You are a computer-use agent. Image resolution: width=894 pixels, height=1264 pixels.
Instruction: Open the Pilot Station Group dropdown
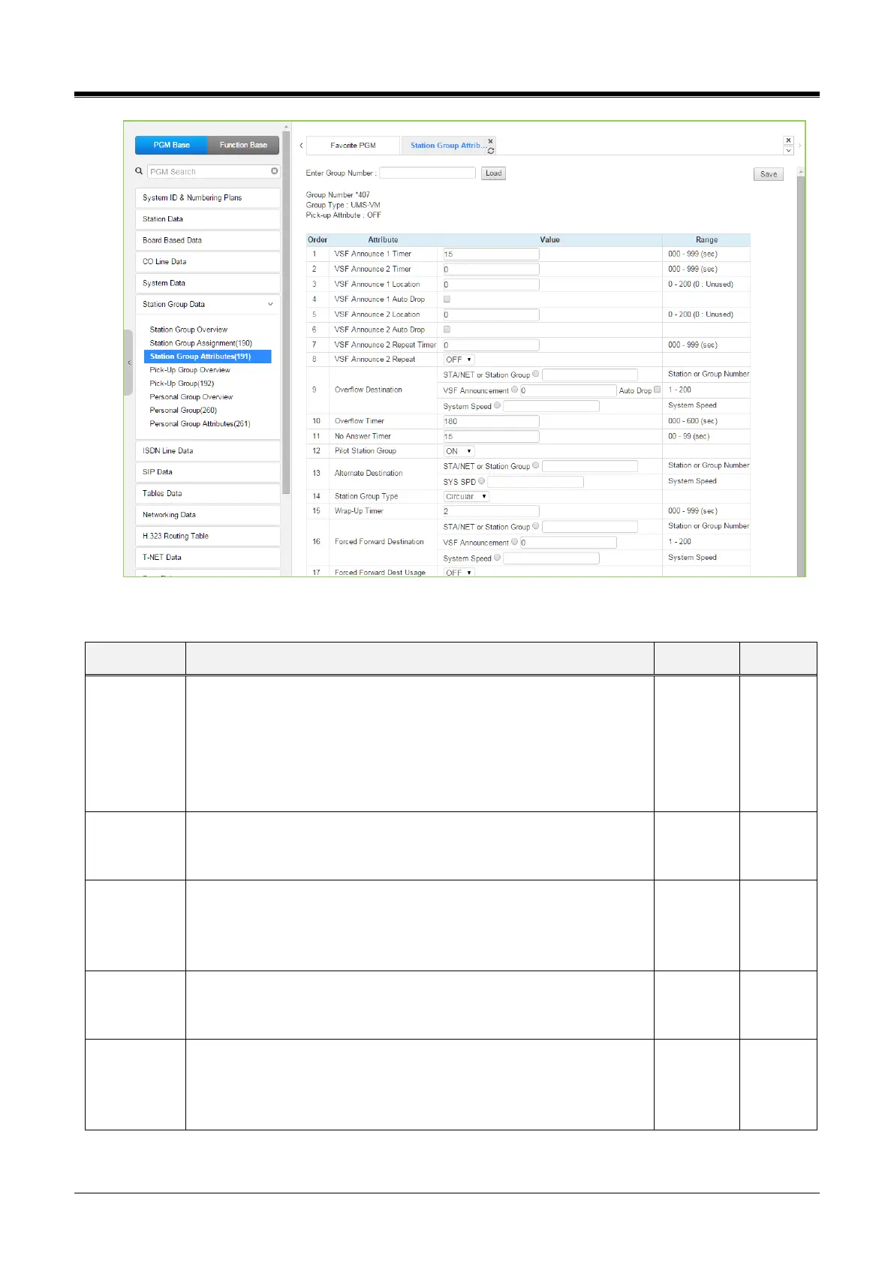(459, 451)
